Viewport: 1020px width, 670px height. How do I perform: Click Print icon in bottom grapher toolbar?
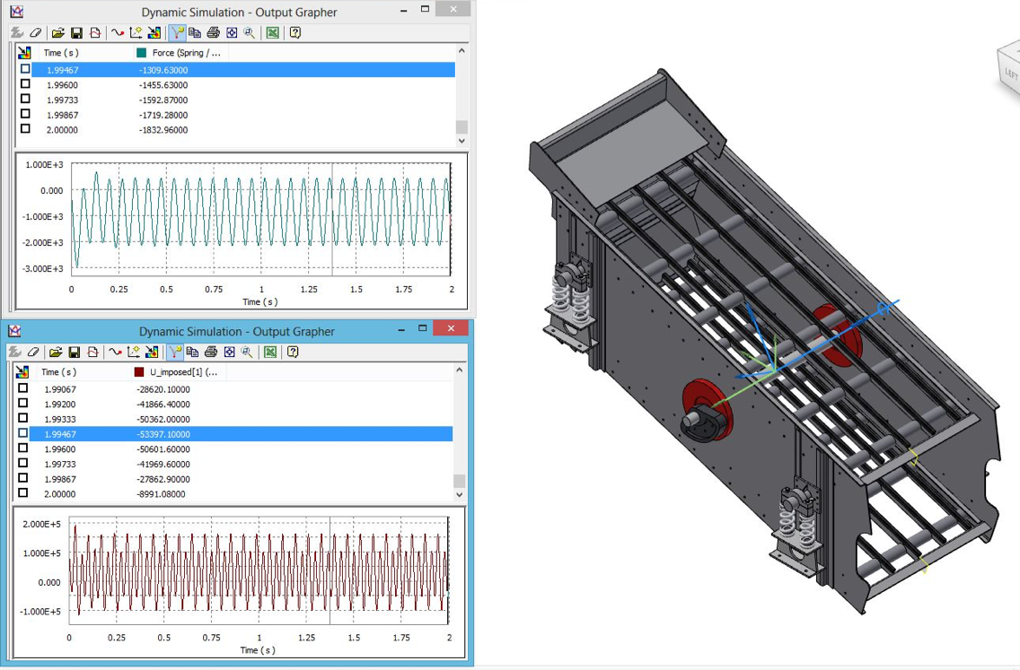211,352
